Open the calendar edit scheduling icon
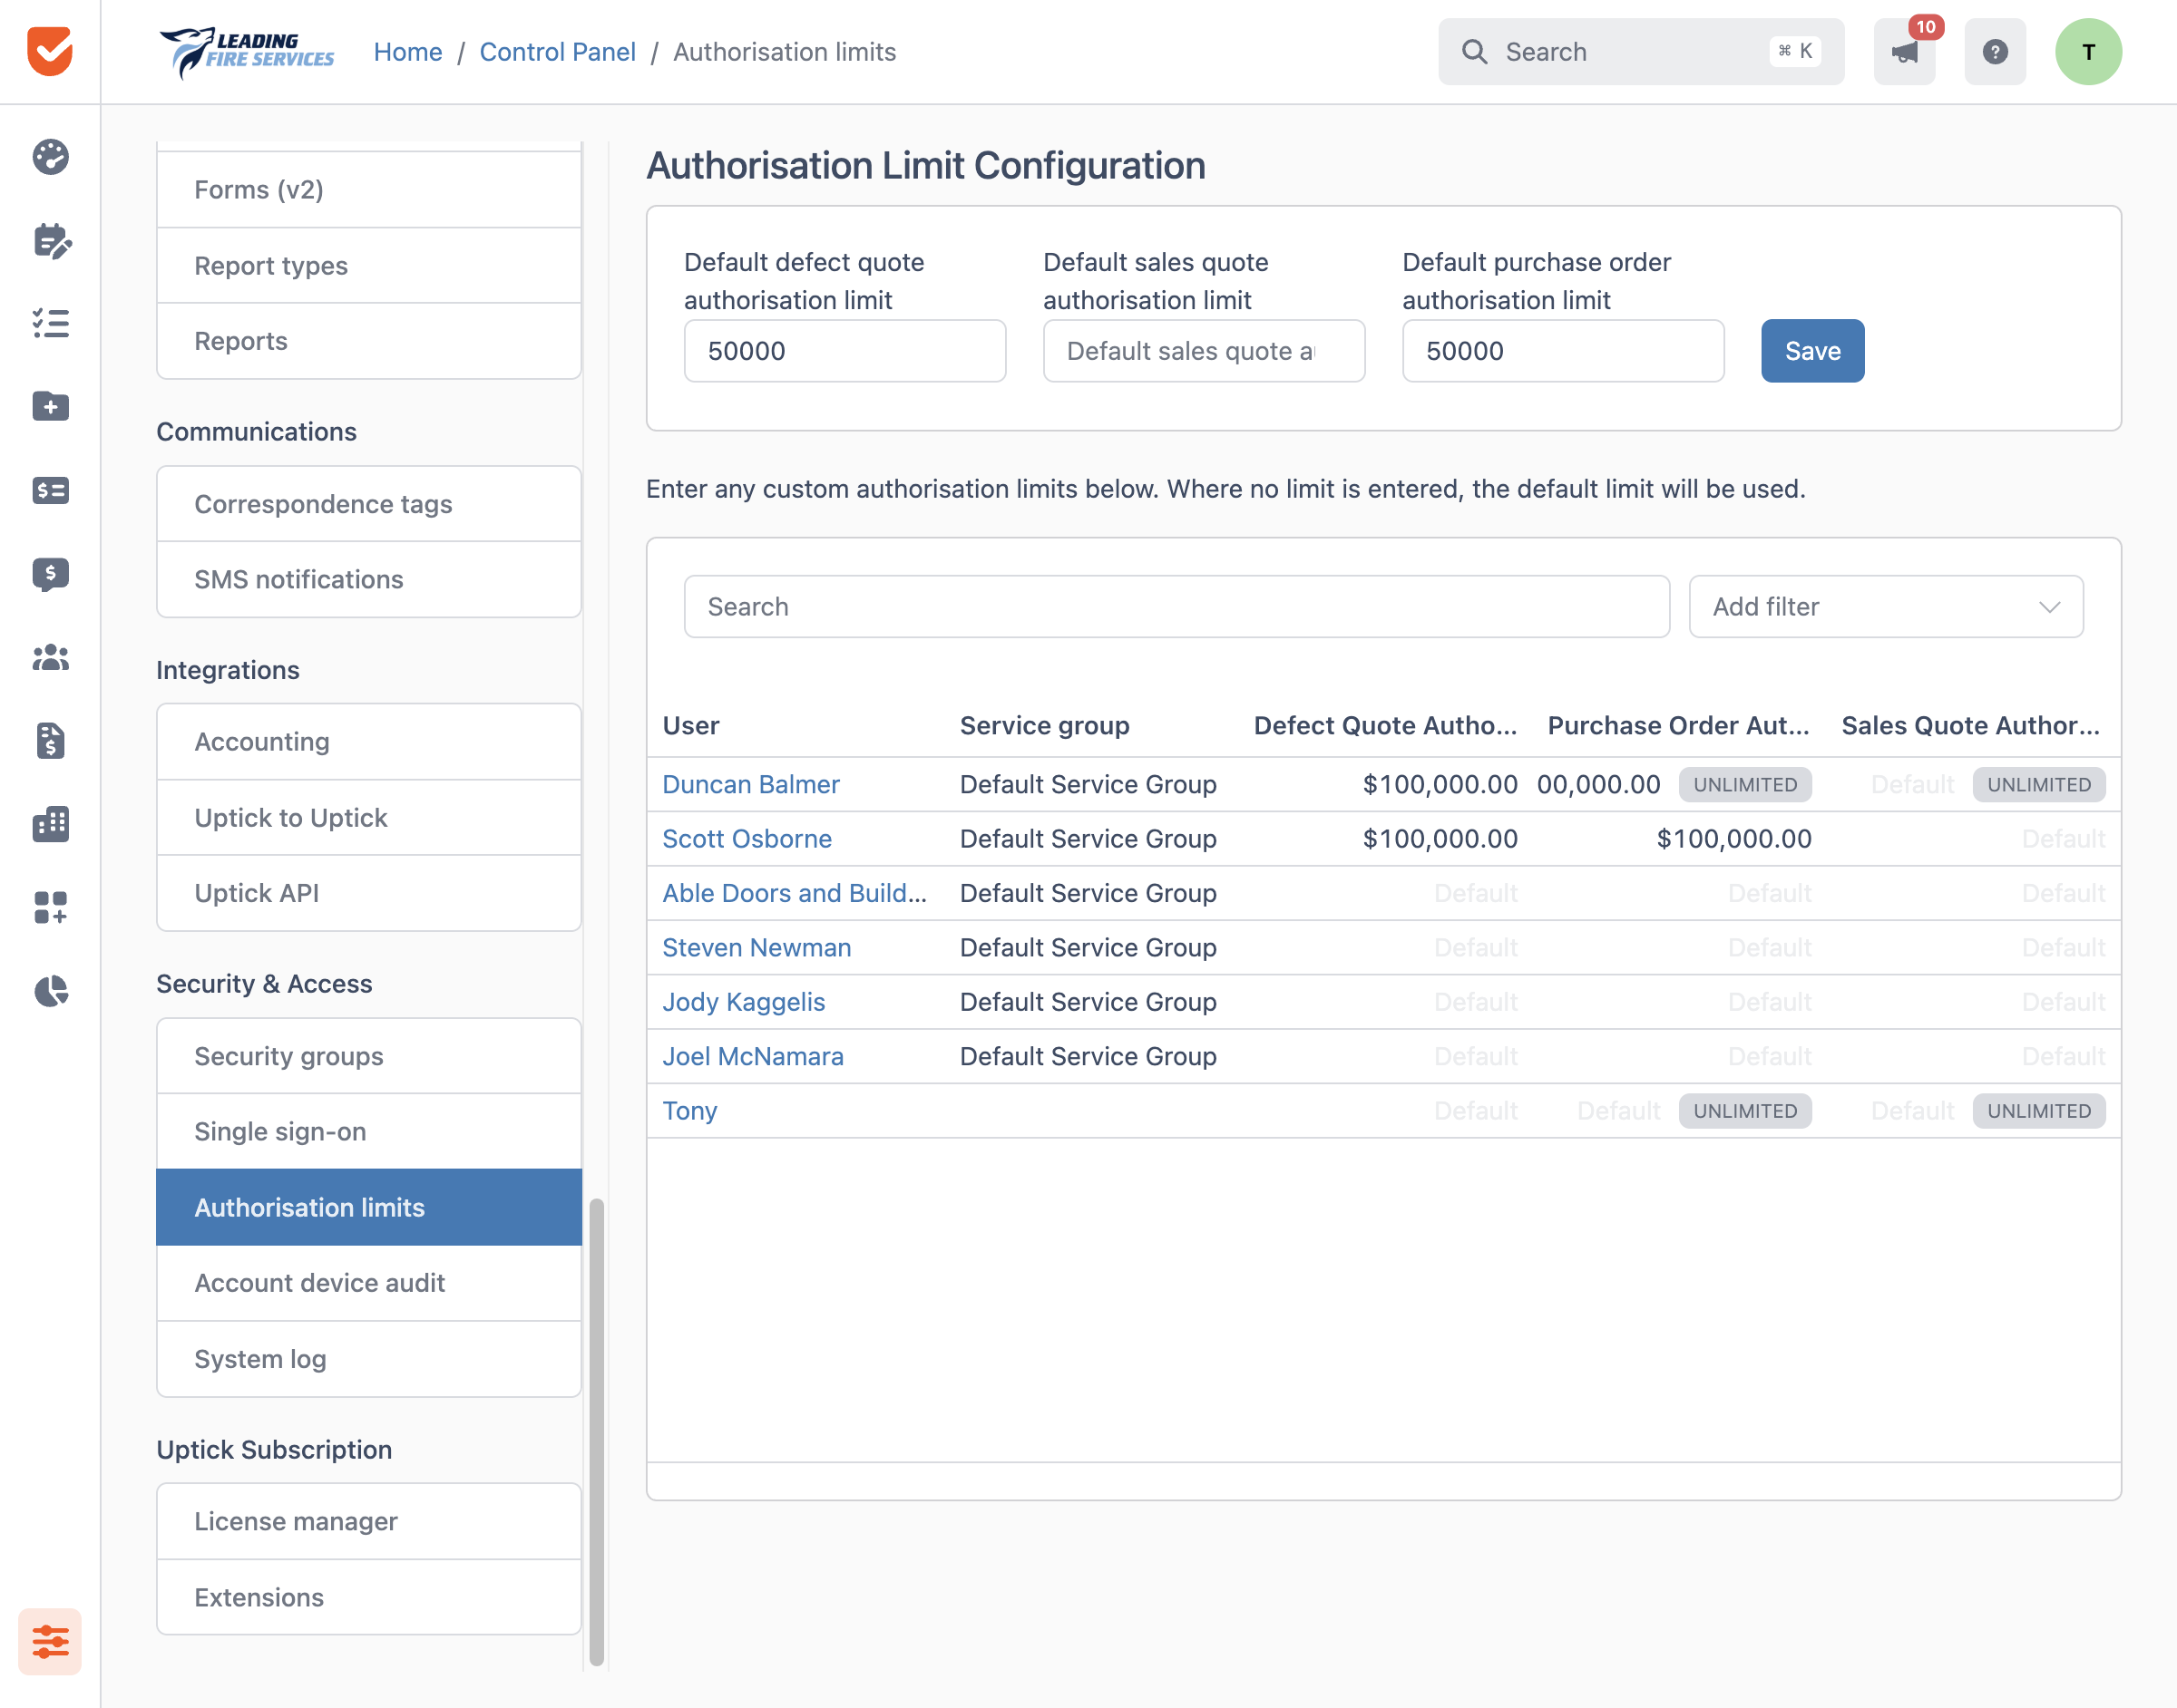The height and width of the screenshot is (1708, 2177). pos(50,240)
